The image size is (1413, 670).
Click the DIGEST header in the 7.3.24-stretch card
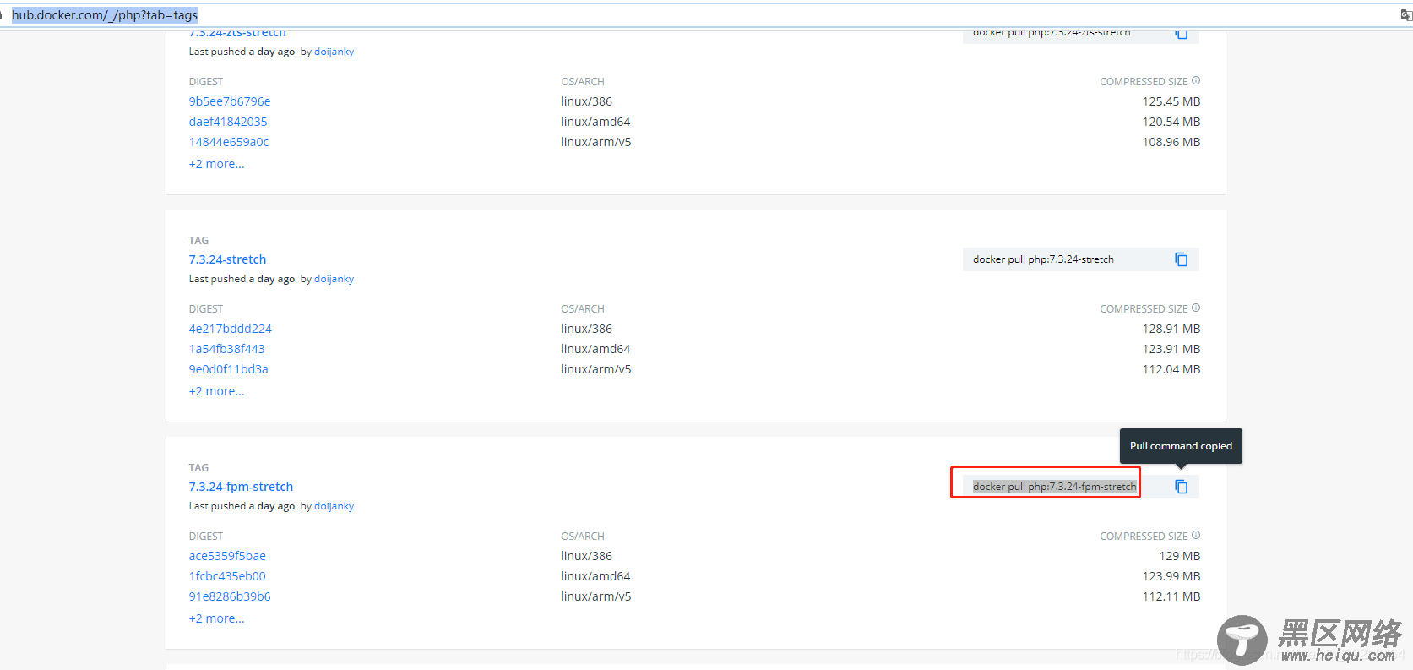[206, 309]
